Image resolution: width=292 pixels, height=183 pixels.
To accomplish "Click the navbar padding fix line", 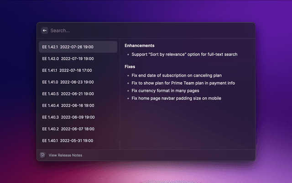I will pyautogui.click(x=177, y=98).
